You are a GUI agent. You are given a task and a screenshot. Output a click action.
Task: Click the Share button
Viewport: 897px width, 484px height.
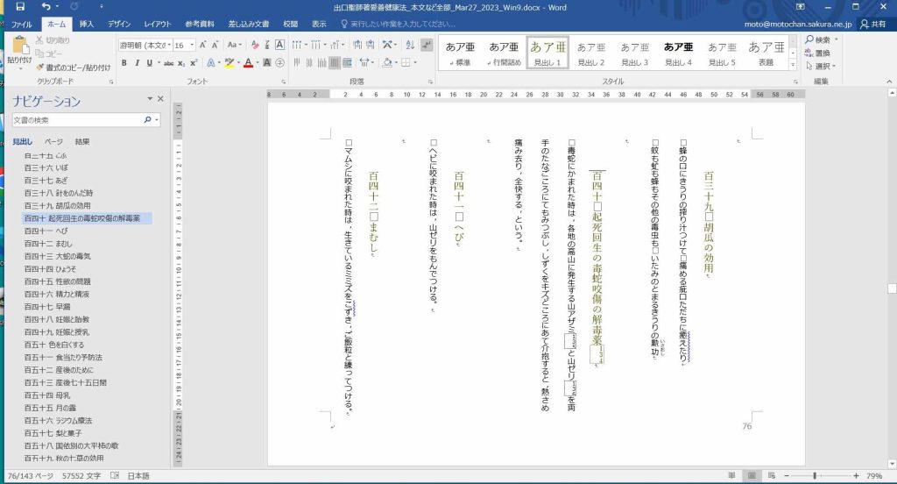click(x=873, y=24)
